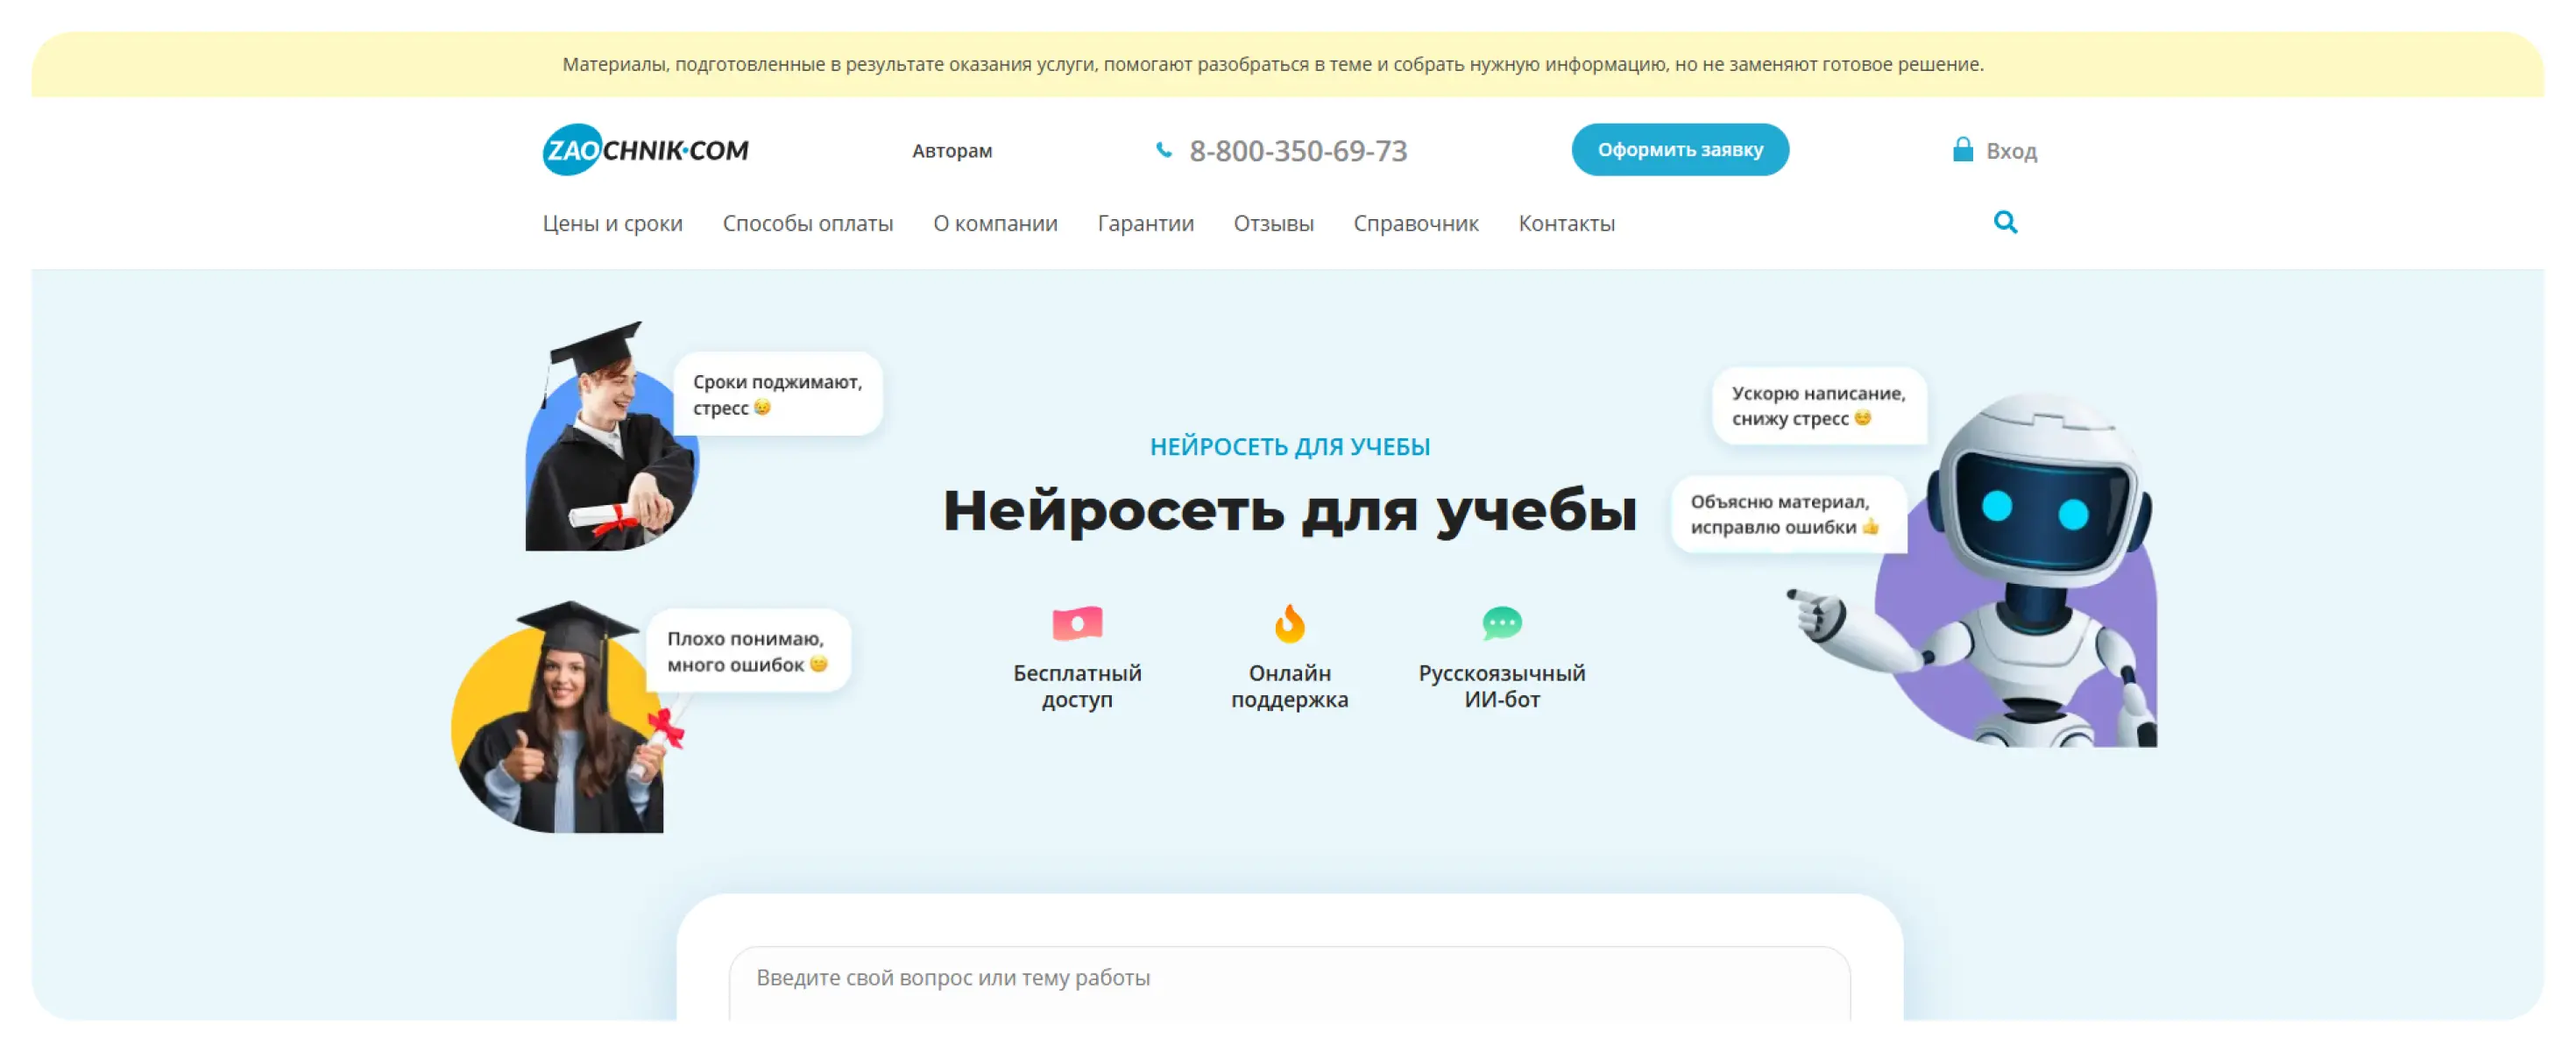The height and width of the screenshot is (1052, 2576).
Task: Click the pink money Бесплатный доступ icon
Action: 1077,623
